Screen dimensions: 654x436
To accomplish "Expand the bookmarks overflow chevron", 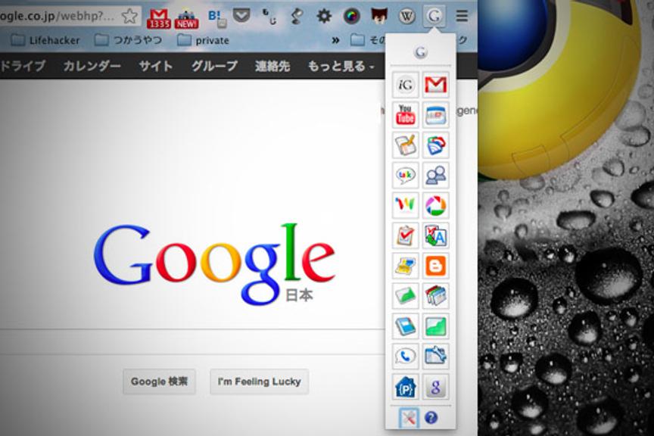I will click(335, 40).
